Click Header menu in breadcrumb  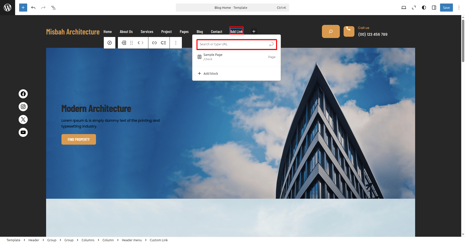coord(132,240)
